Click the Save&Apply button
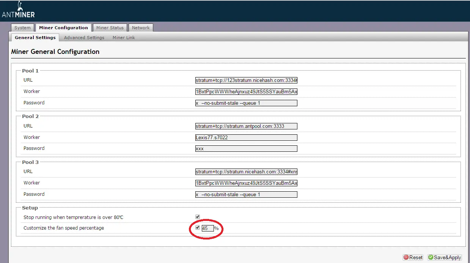The width and height of the screenshot is (470, 263). pyautogui.click(x=445, y=257)
